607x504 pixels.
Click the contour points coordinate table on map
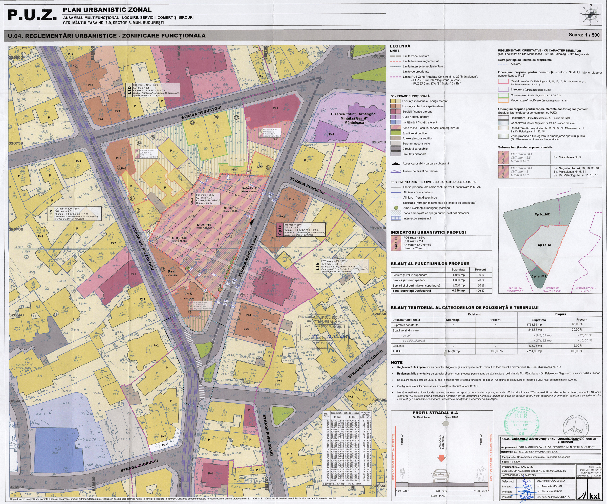tap(346, 449)
